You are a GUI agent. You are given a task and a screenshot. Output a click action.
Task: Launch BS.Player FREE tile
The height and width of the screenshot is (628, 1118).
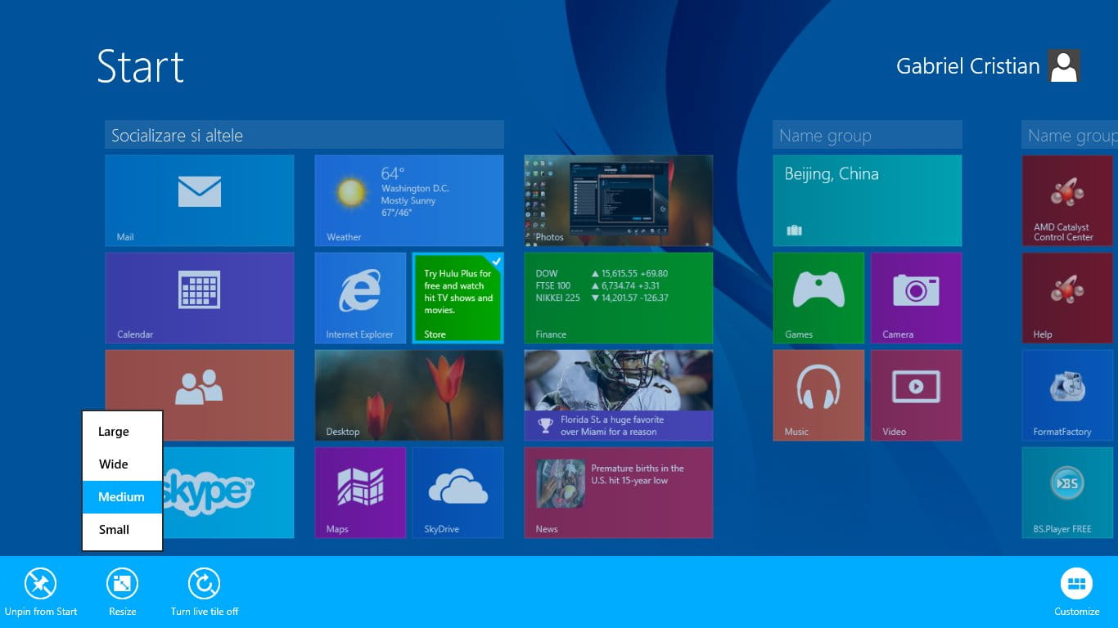(x=1067, y=492)
